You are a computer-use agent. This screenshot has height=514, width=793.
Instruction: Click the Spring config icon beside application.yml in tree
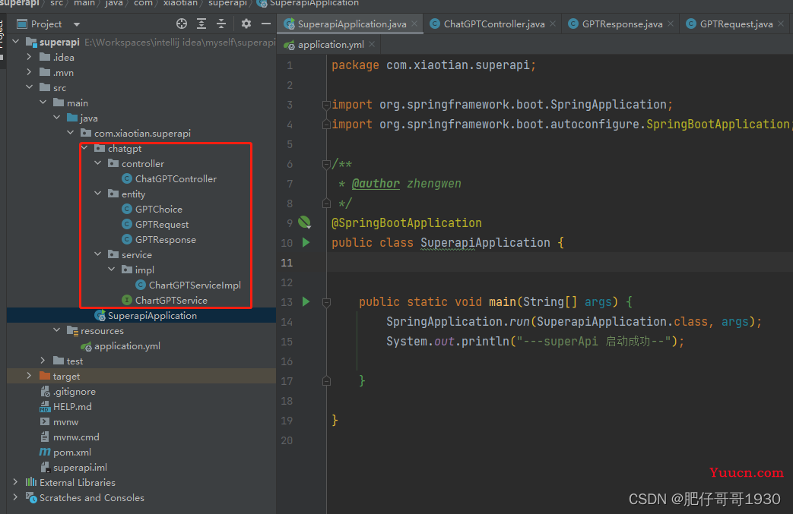coord(87,346)
